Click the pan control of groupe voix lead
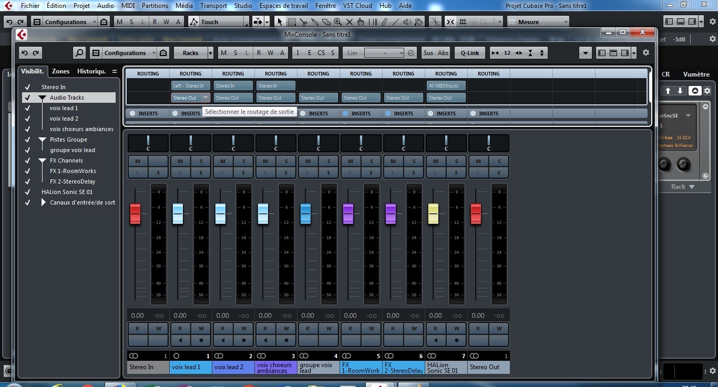The height and width of the screenshot is (387, 718). coord(319,143)
